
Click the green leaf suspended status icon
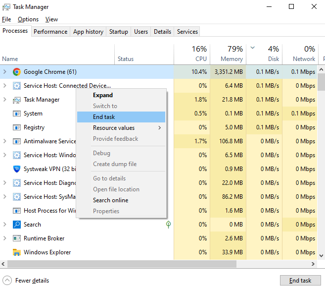[168, 225]
